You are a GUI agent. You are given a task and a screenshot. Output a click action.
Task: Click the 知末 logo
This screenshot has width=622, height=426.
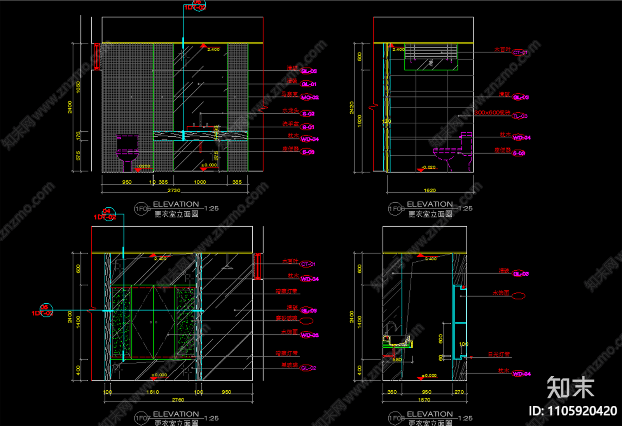570,387
